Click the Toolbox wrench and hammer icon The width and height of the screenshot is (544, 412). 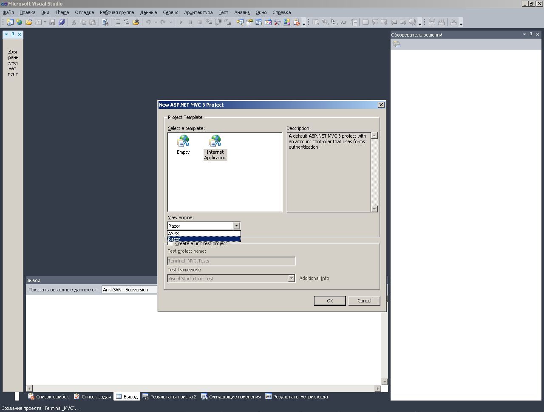[278, 22]
